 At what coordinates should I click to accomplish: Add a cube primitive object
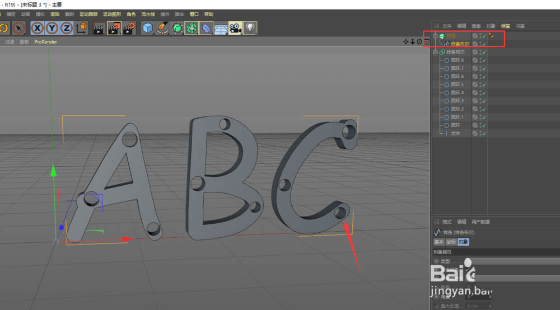tap(147, 28)
